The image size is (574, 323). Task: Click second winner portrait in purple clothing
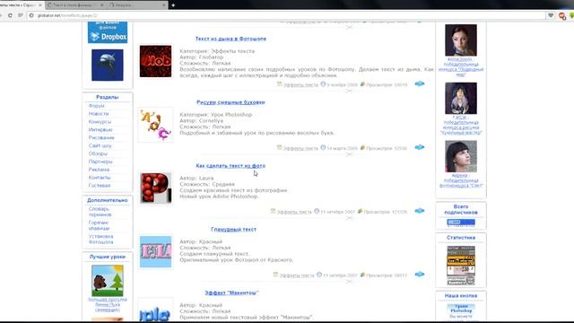(x=461, y=98)
